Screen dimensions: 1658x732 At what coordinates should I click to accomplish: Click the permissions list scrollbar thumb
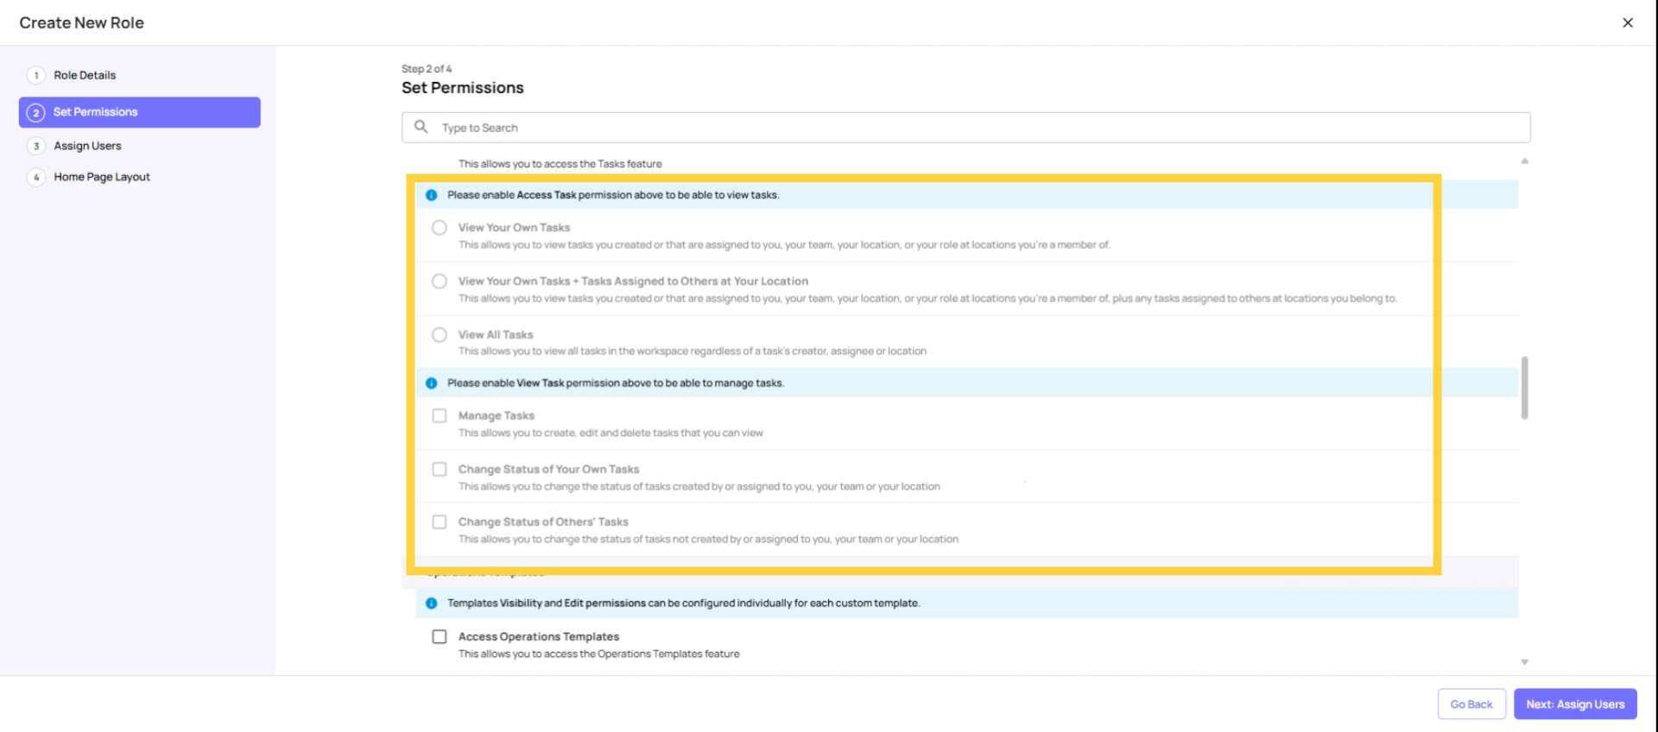pyautogui.click(x=1525, y=388)
